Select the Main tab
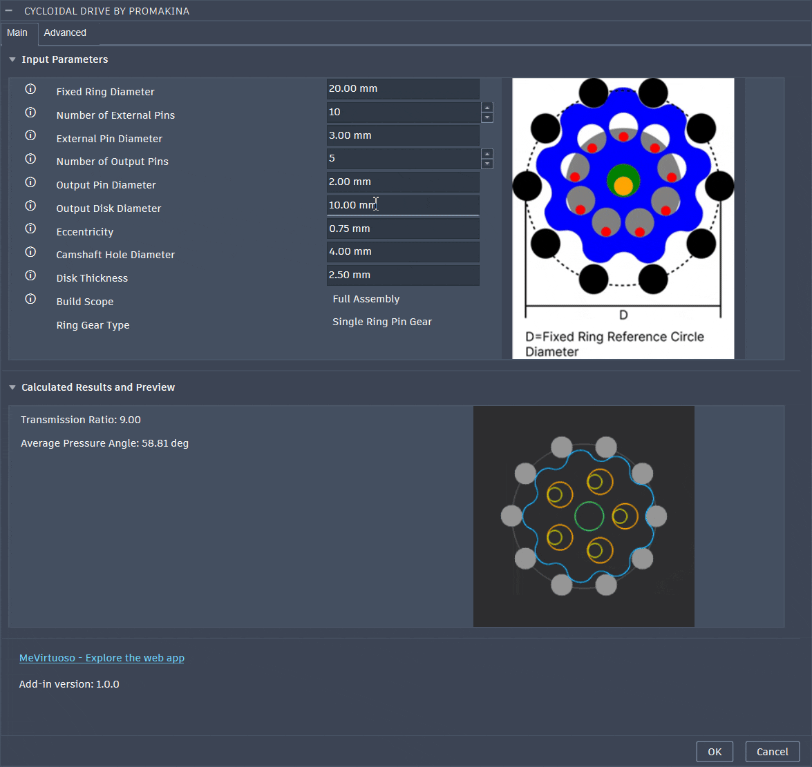Screen dimensions: 812x767 pos(17,32)
